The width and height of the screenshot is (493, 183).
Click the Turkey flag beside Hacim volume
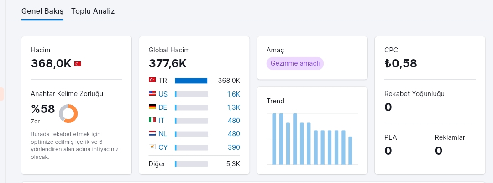click(x=78, y=64)
